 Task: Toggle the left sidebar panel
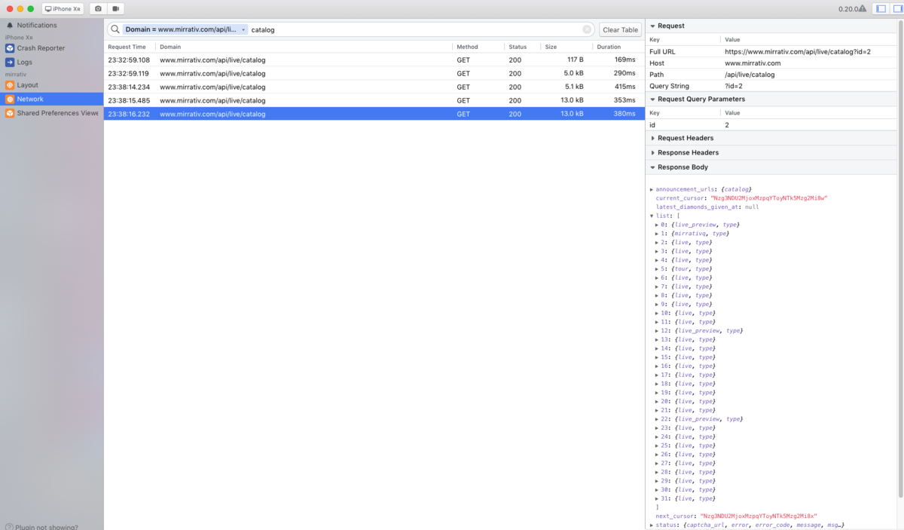click(881, 9)
